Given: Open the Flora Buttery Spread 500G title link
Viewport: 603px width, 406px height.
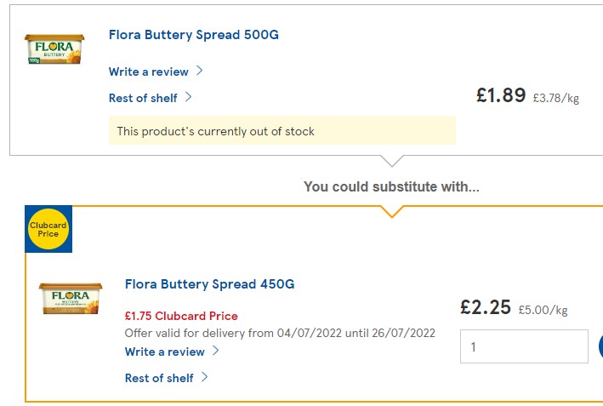Looking at the screenshot, I should coord(193,35).
